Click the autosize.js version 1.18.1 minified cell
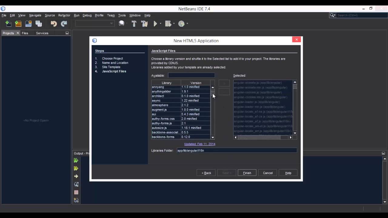The width and height of the screenshot is (388, 218). click(196, 128)
